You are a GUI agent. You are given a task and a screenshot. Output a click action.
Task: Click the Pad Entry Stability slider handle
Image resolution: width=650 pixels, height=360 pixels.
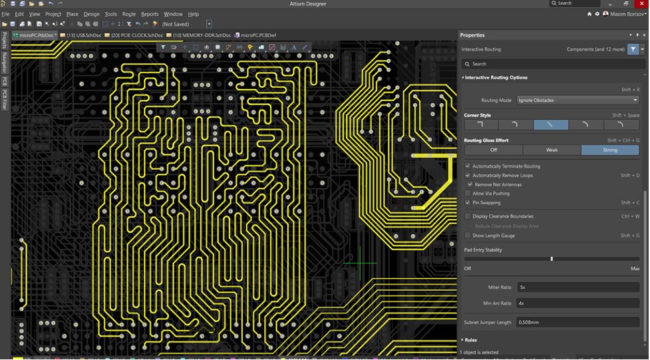click(552, 259)
